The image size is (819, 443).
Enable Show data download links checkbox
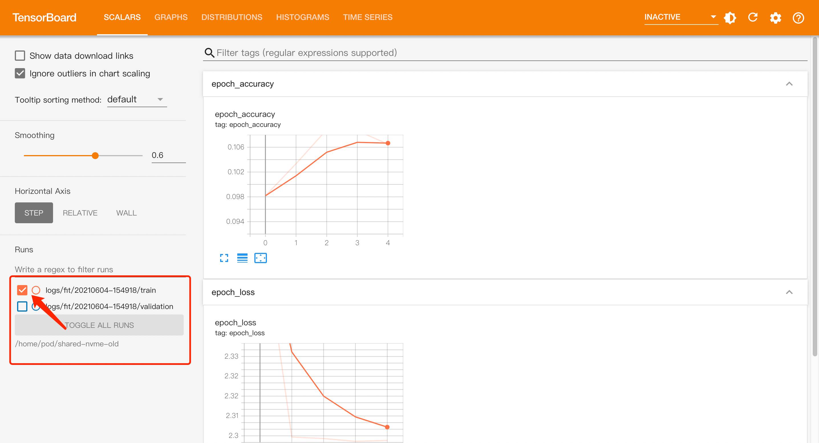(20, 56)
